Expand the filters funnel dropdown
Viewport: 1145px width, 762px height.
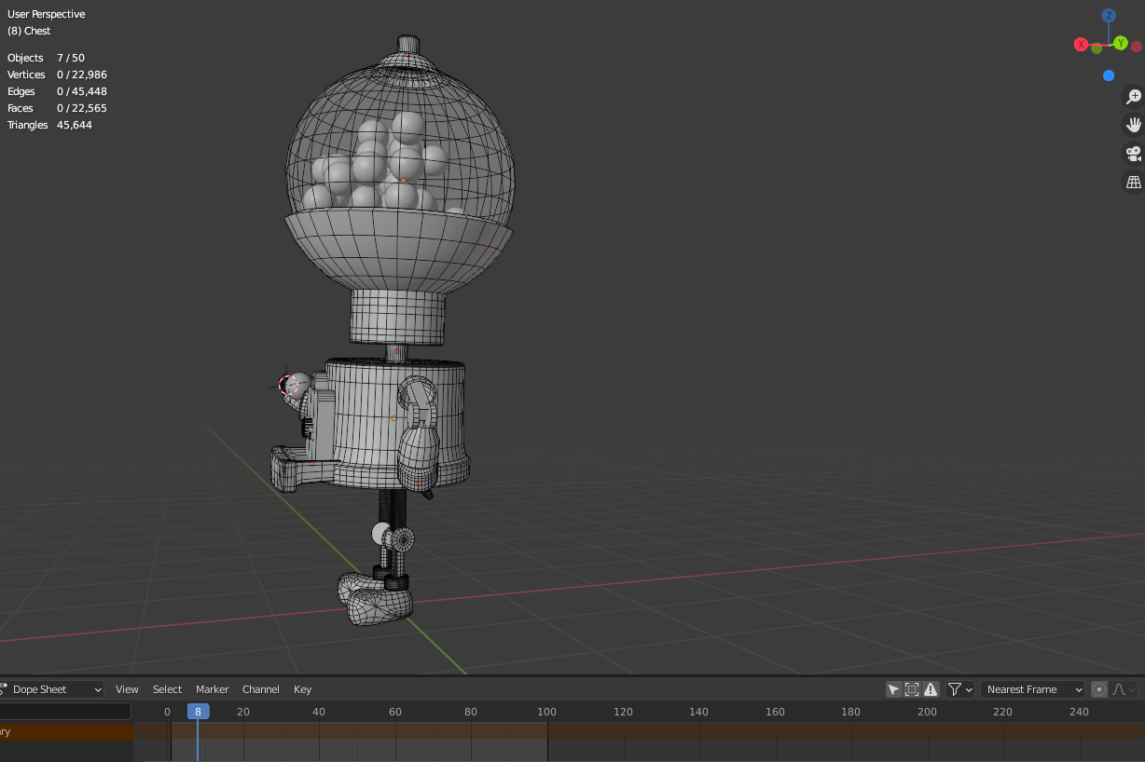click(960, 689)
